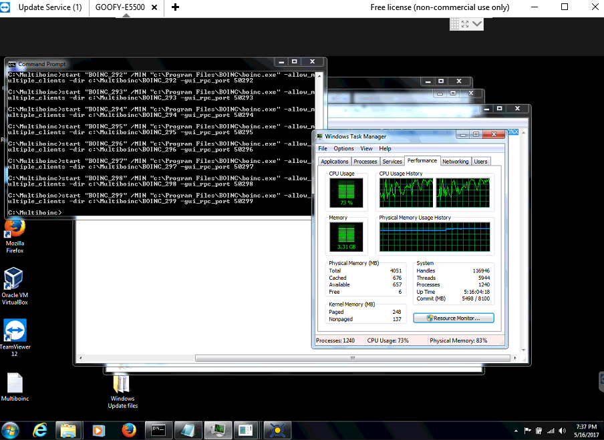
Task: Click the 'Physical Memory: 83%' status text
Action: point(458,341)
